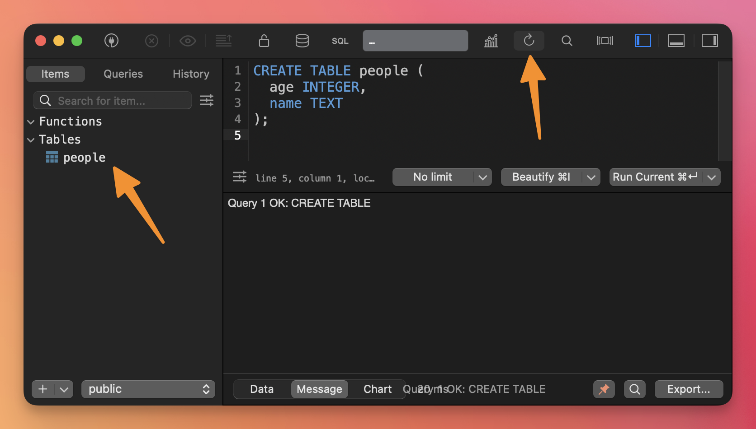Open the database cylinder icon

pos(302,41)
